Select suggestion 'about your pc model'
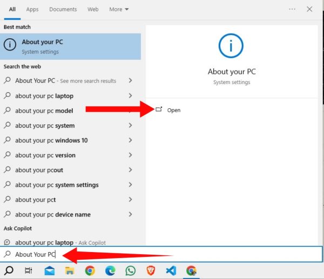324x279 pixels. 44,110
